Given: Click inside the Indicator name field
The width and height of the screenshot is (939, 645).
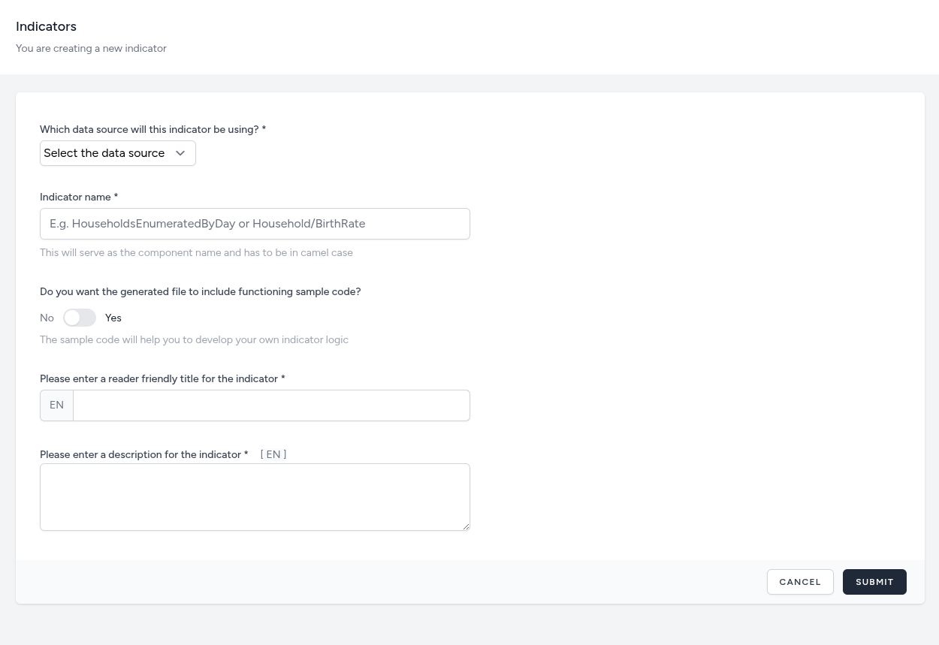Looking at the screenshot, I should [255, 224].
